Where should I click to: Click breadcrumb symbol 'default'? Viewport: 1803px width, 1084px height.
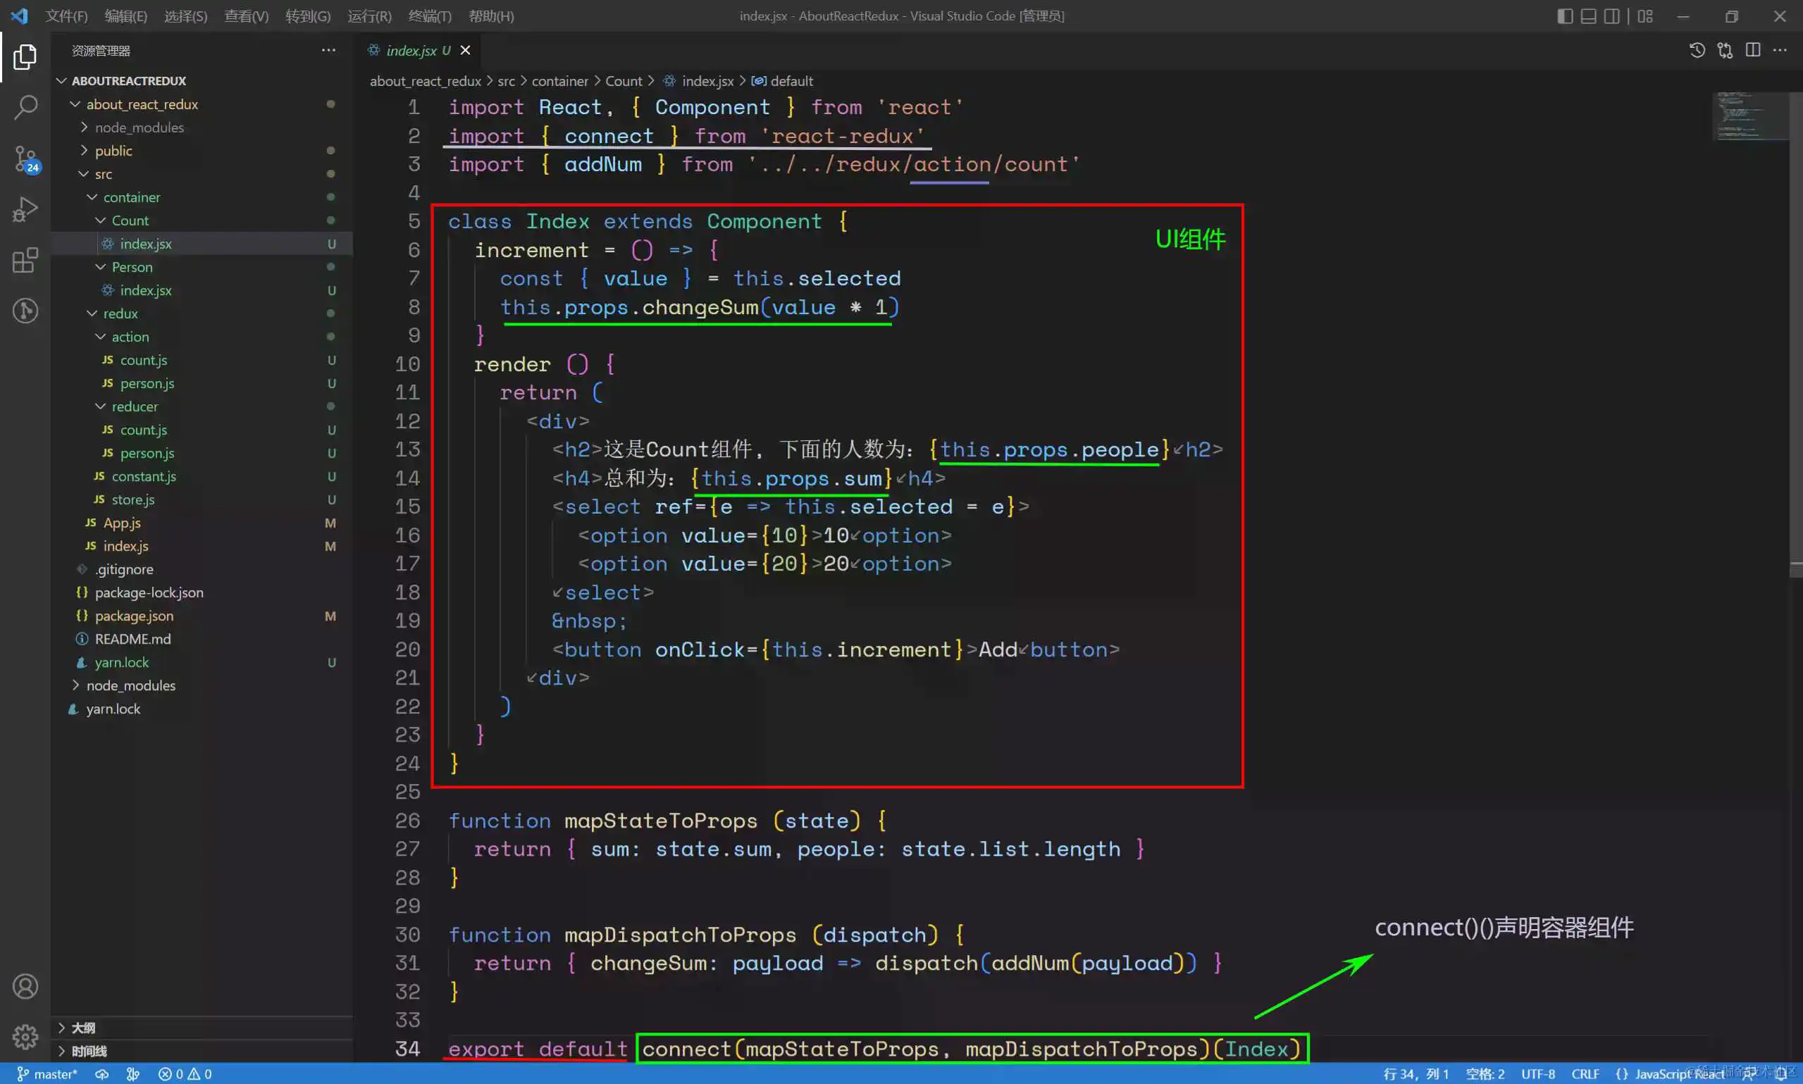pyautogui.click(x=782, y=81)
